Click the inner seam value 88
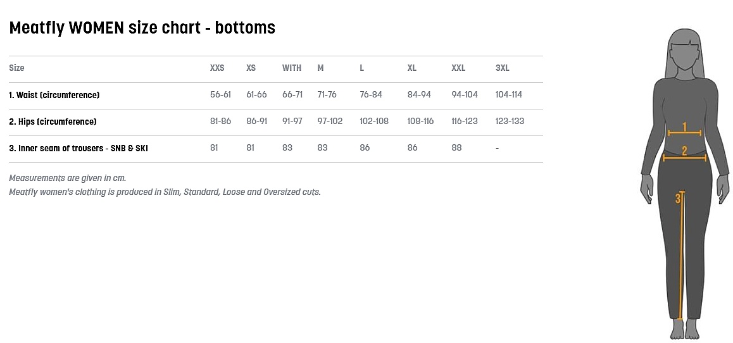 click(x=456, y=148)
